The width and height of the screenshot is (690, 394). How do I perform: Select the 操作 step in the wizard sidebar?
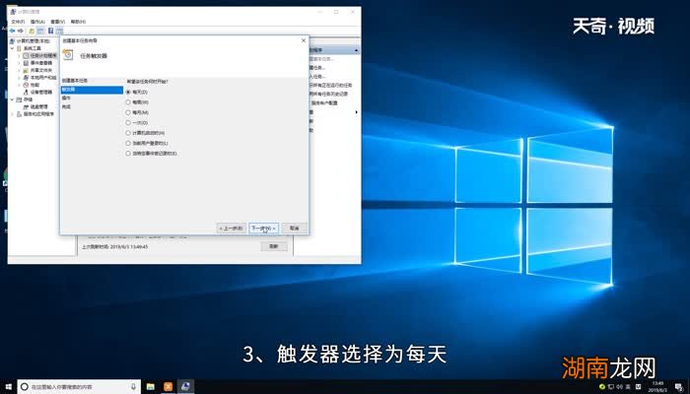coord(66,98)
